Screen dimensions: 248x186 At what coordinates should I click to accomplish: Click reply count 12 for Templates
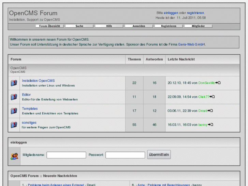(x=155, y=111)
